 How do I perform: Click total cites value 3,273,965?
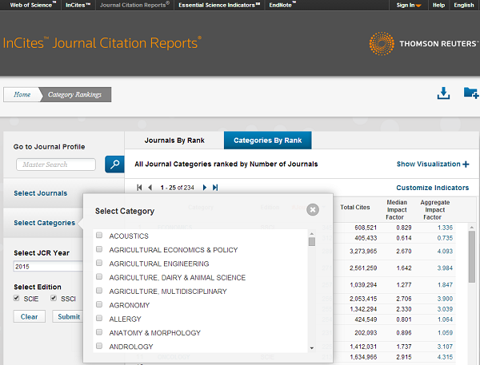363,252
